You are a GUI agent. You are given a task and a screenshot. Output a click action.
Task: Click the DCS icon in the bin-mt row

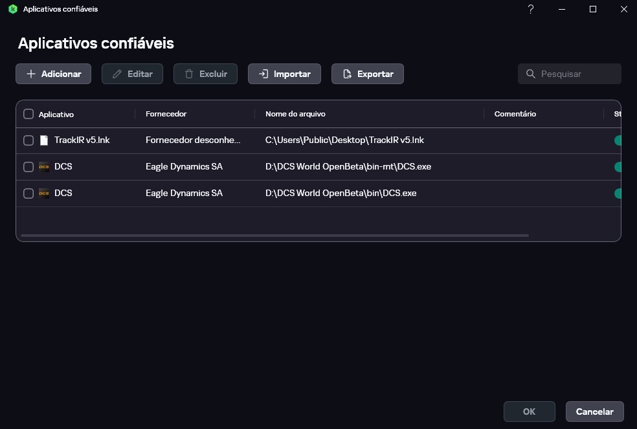(x=44, y=166)
